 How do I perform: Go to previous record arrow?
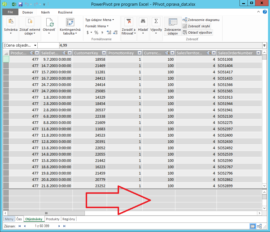[25, 226]
